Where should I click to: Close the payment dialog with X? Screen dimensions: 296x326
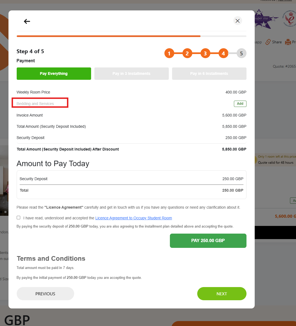point(237,21)
